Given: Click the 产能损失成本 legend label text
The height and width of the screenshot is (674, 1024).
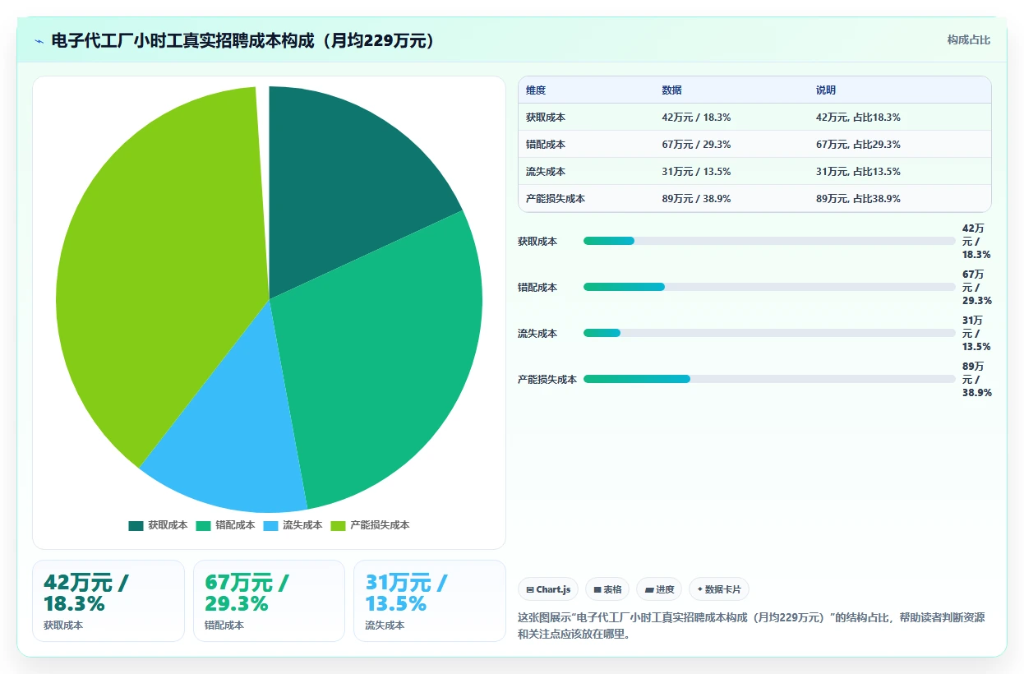Looking at the screenshot, I should tap(380, 526).
